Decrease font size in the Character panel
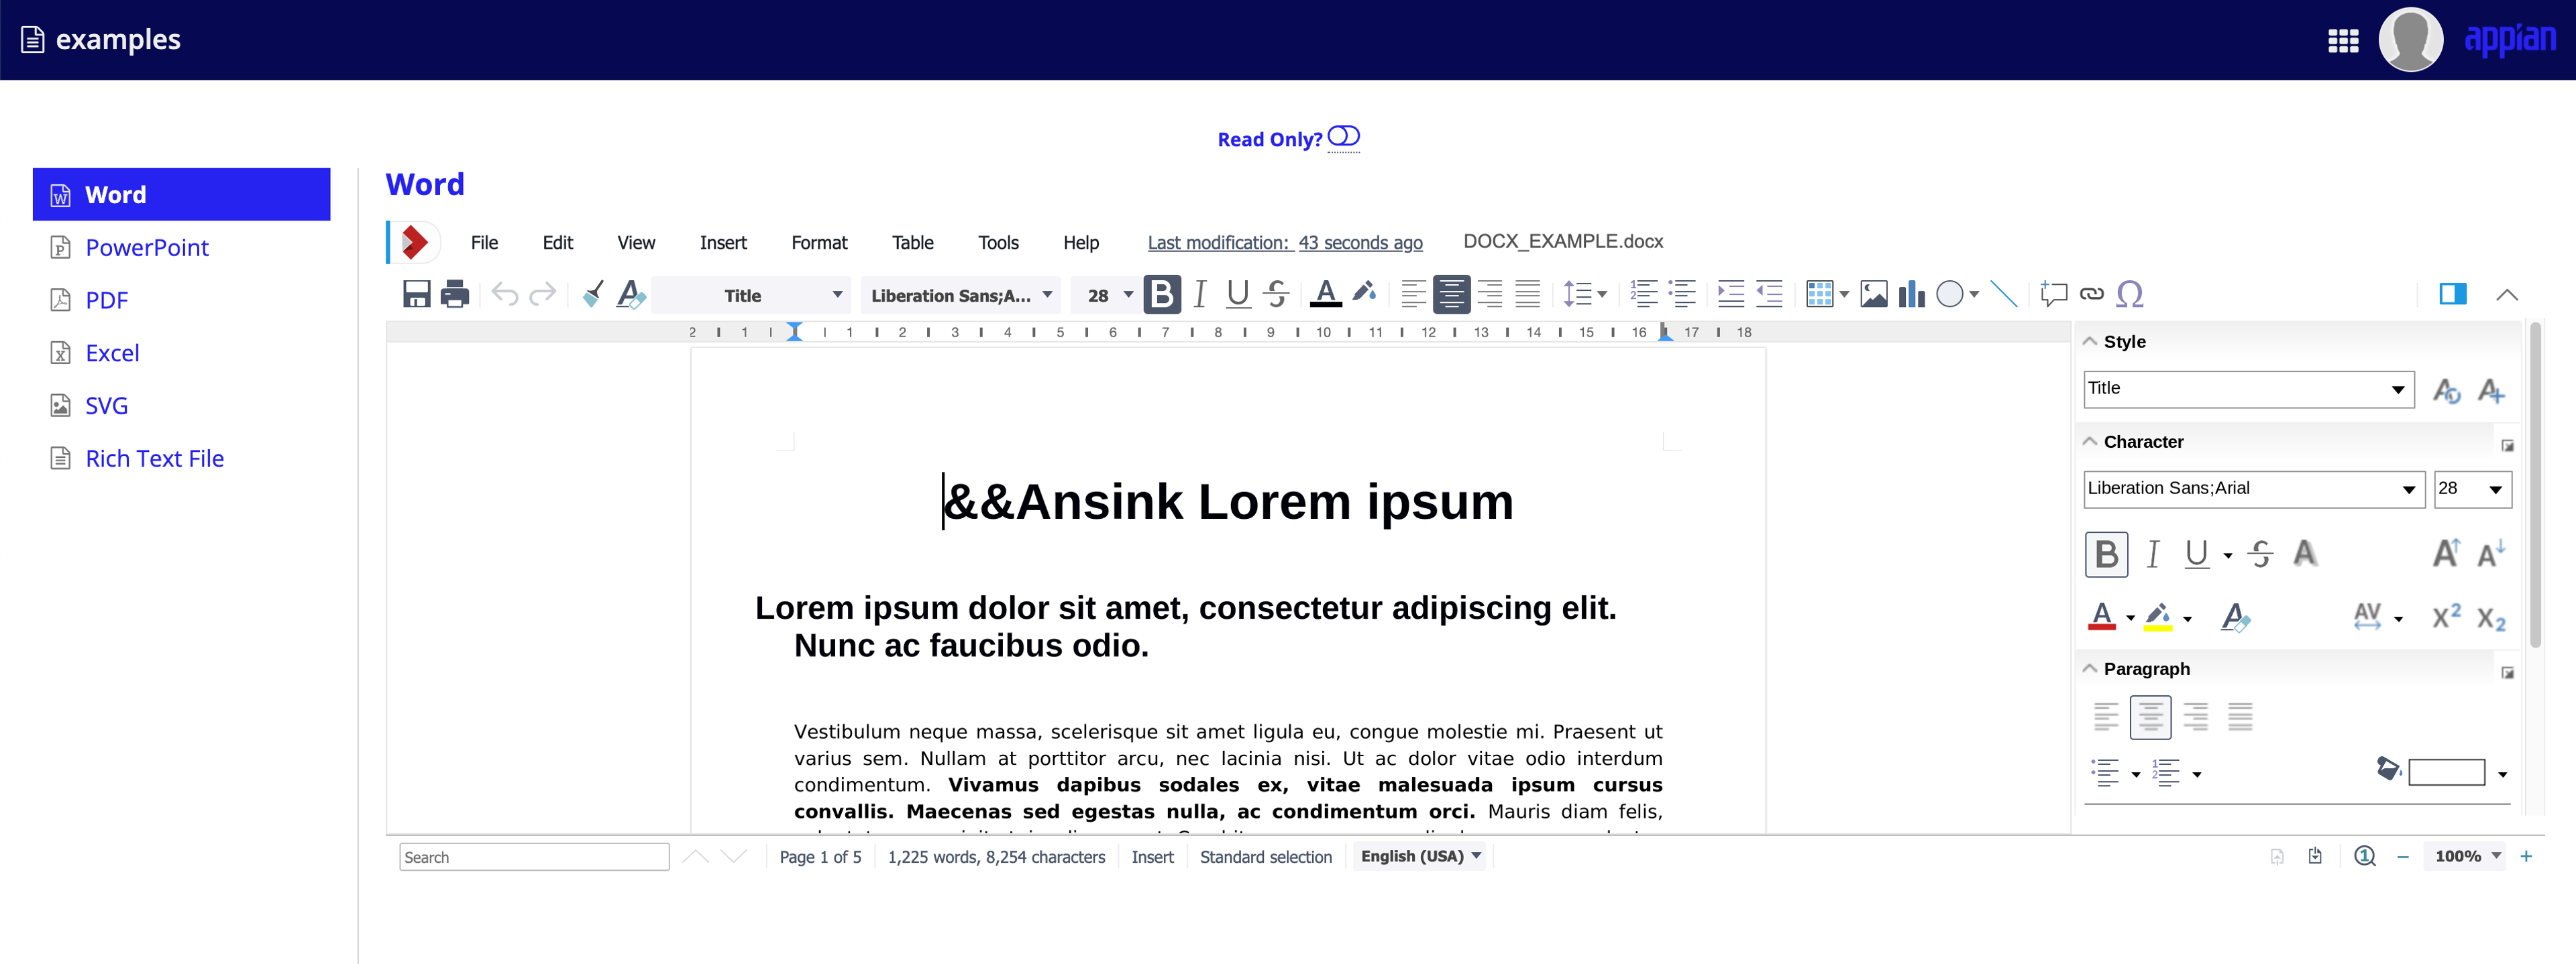 click(x=2491, y=554)
